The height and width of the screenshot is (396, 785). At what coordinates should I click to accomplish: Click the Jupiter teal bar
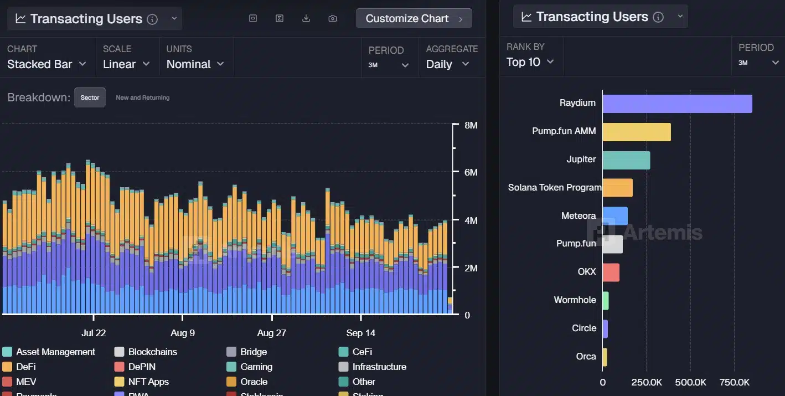pos(627,160)
